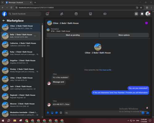Open Kinsley conversation
This screenshot has height=123, width=154.
coord(21,70)
